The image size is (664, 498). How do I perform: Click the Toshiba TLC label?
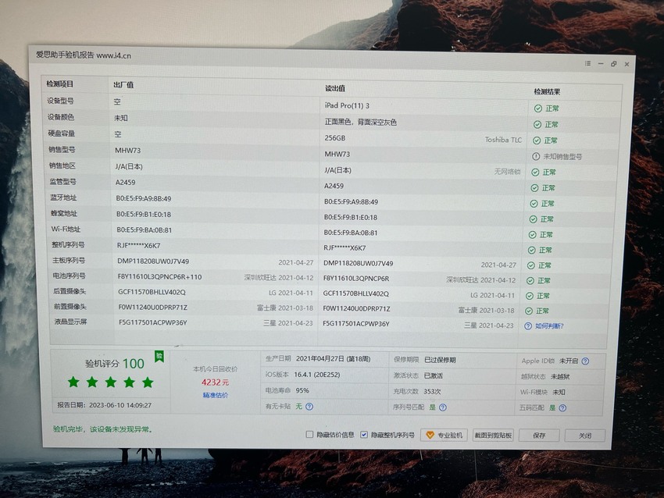point(503,140)
